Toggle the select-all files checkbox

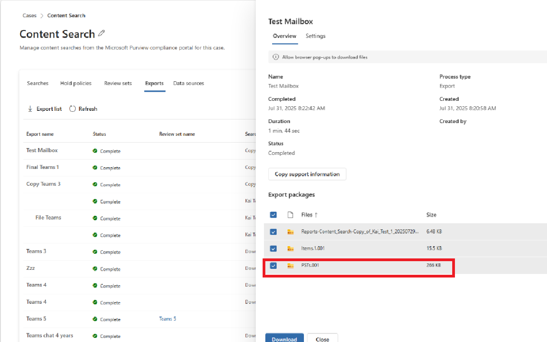tap(273, 215)
